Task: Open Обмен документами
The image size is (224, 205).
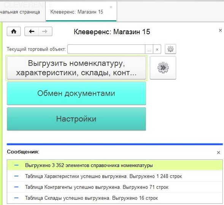Action: pyautogui.click(x=76, y=93)
